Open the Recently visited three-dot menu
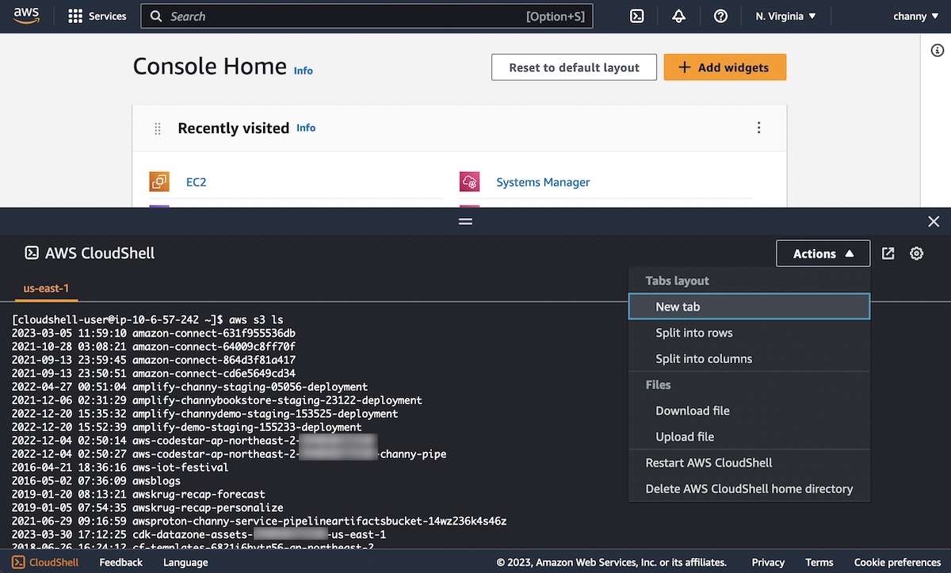 pos(758,128)
